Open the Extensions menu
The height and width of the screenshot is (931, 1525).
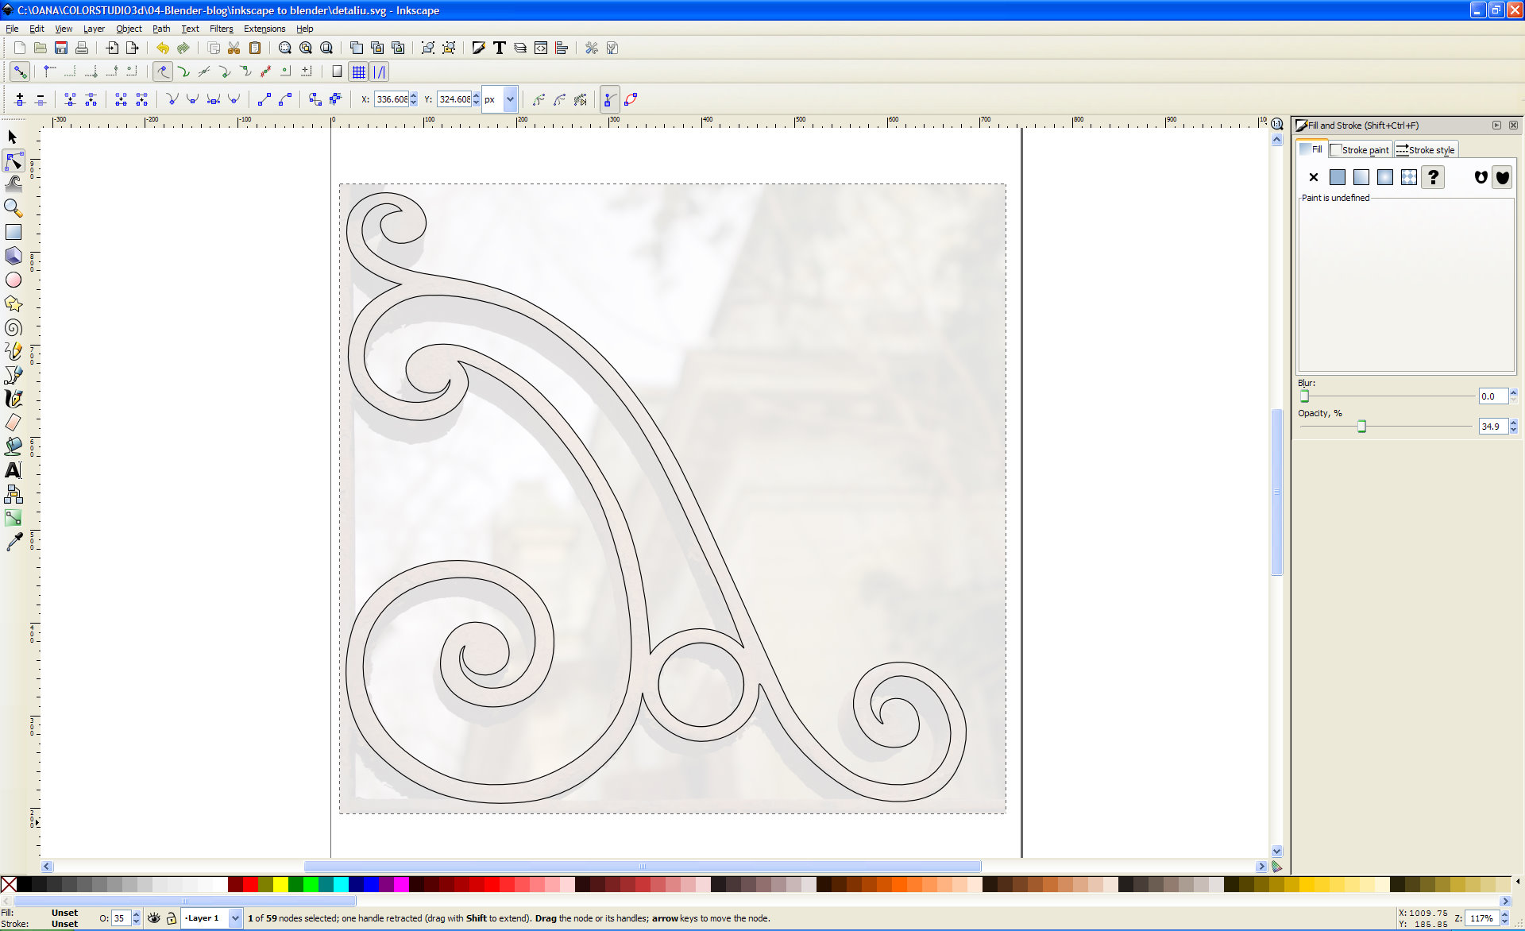(x=264, y=29)
